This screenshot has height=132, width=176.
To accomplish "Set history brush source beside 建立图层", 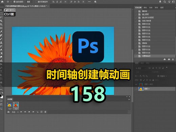I will pos(136,14).
